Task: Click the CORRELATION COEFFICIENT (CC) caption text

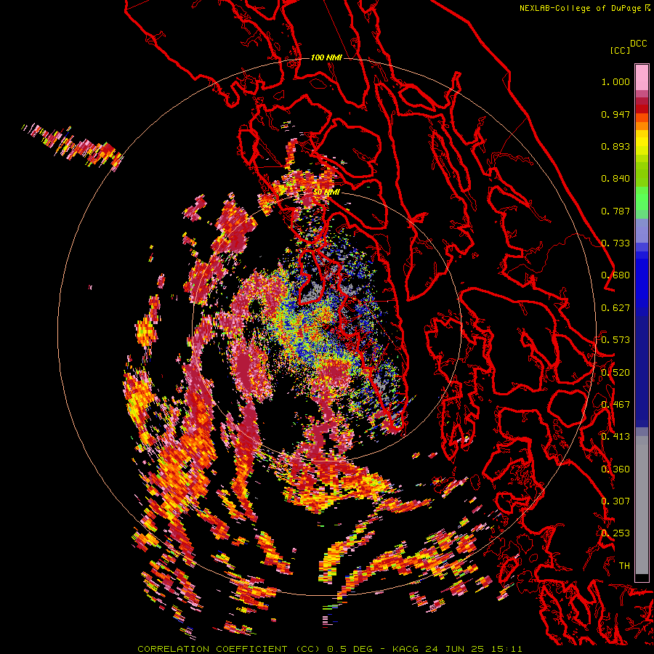Action: pyautogui.click(x=228, y=649)
